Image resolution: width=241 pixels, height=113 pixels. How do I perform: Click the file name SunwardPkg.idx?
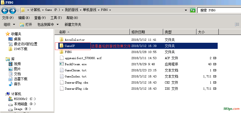(x=76, y=89)
